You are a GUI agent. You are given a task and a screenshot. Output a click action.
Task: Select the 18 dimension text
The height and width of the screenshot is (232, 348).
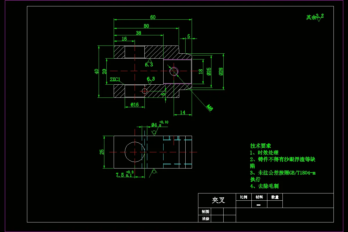click(200, 71)
